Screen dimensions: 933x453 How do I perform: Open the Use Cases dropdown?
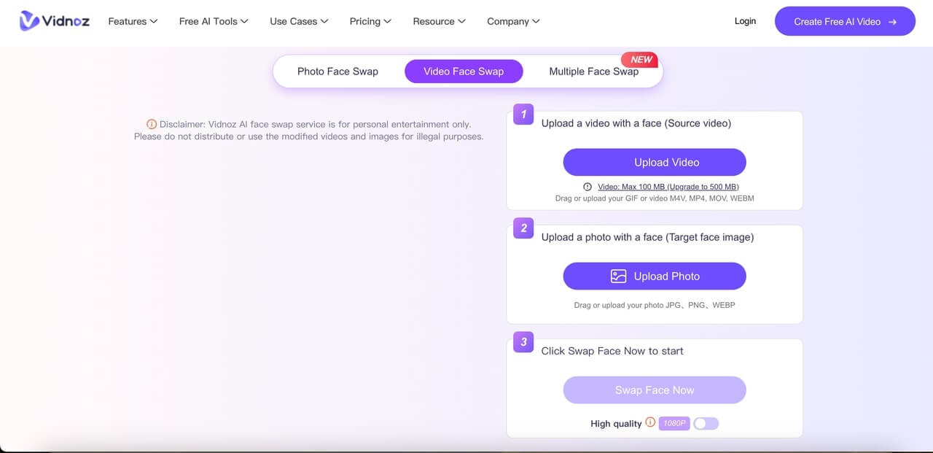[299, 21]
